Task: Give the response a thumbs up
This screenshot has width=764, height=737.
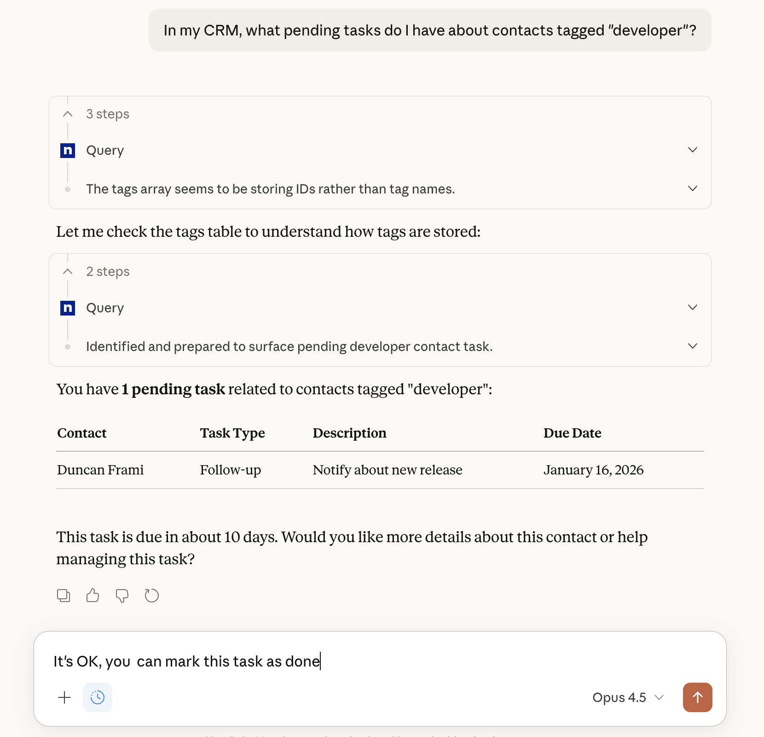Action: [x=93, y=596]
